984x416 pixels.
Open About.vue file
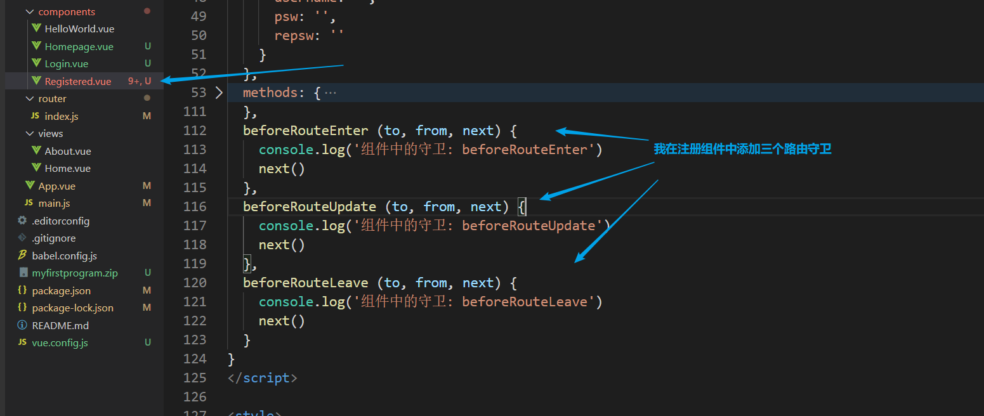[x=68, y=151]
